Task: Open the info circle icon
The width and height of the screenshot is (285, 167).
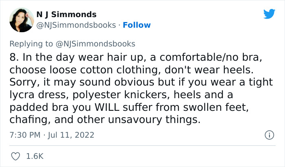Action: click(x=269, y=135)
